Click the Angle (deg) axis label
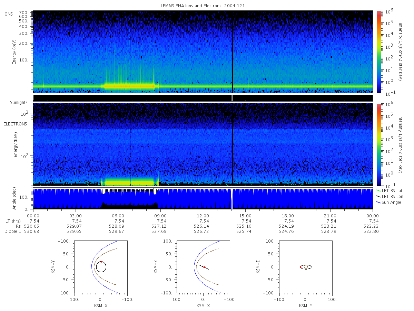414x311 pixels. (15, 198)
